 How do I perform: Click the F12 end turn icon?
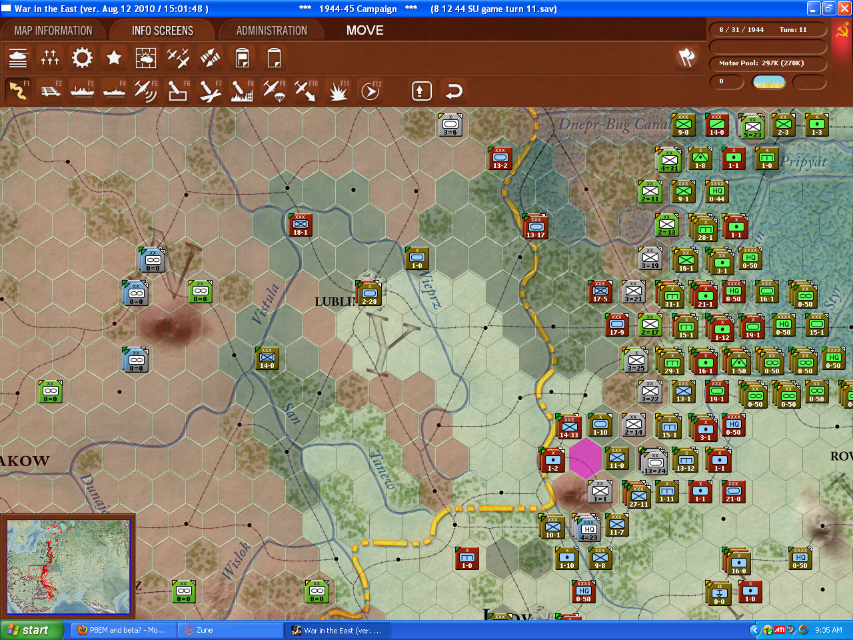tap(370, 91)
